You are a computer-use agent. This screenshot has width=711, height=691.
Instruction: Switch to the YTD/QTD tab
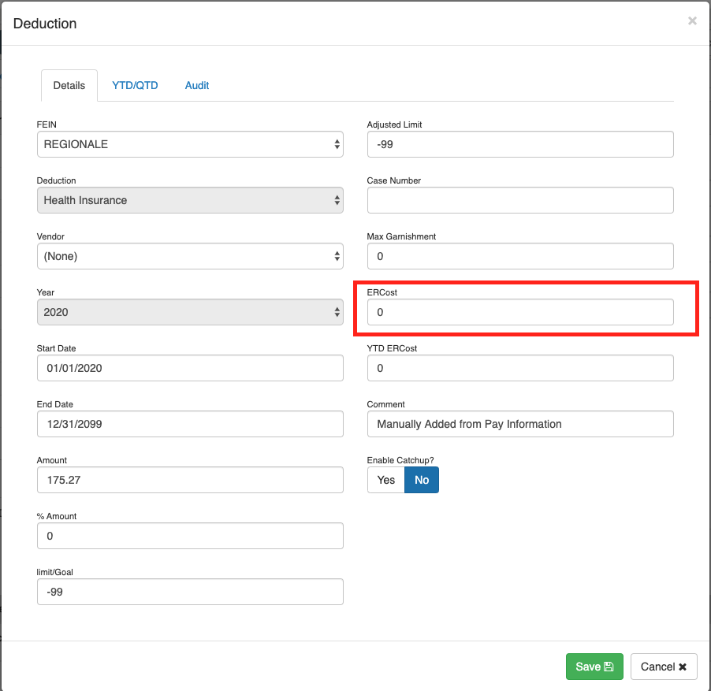coord(135,85)
